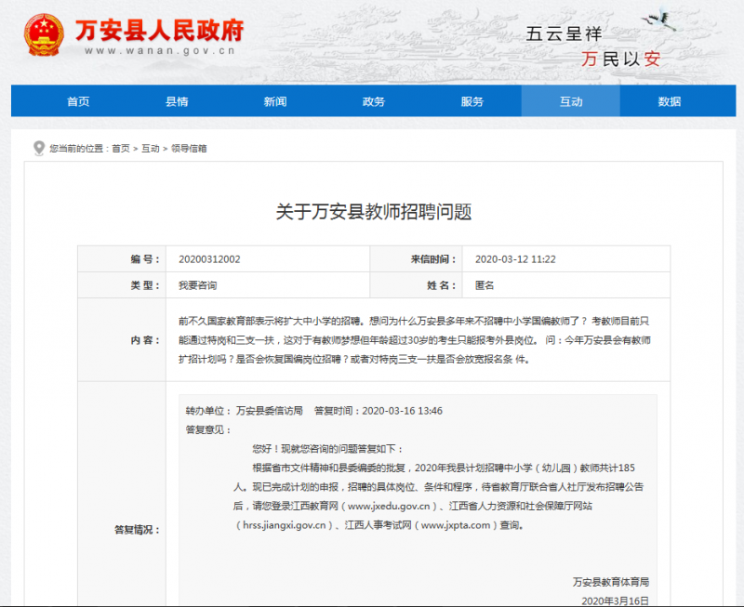Click the hrss.jiangxi.gov.cn address in the reply
744x607 pixels.
(x=284, y=525)
